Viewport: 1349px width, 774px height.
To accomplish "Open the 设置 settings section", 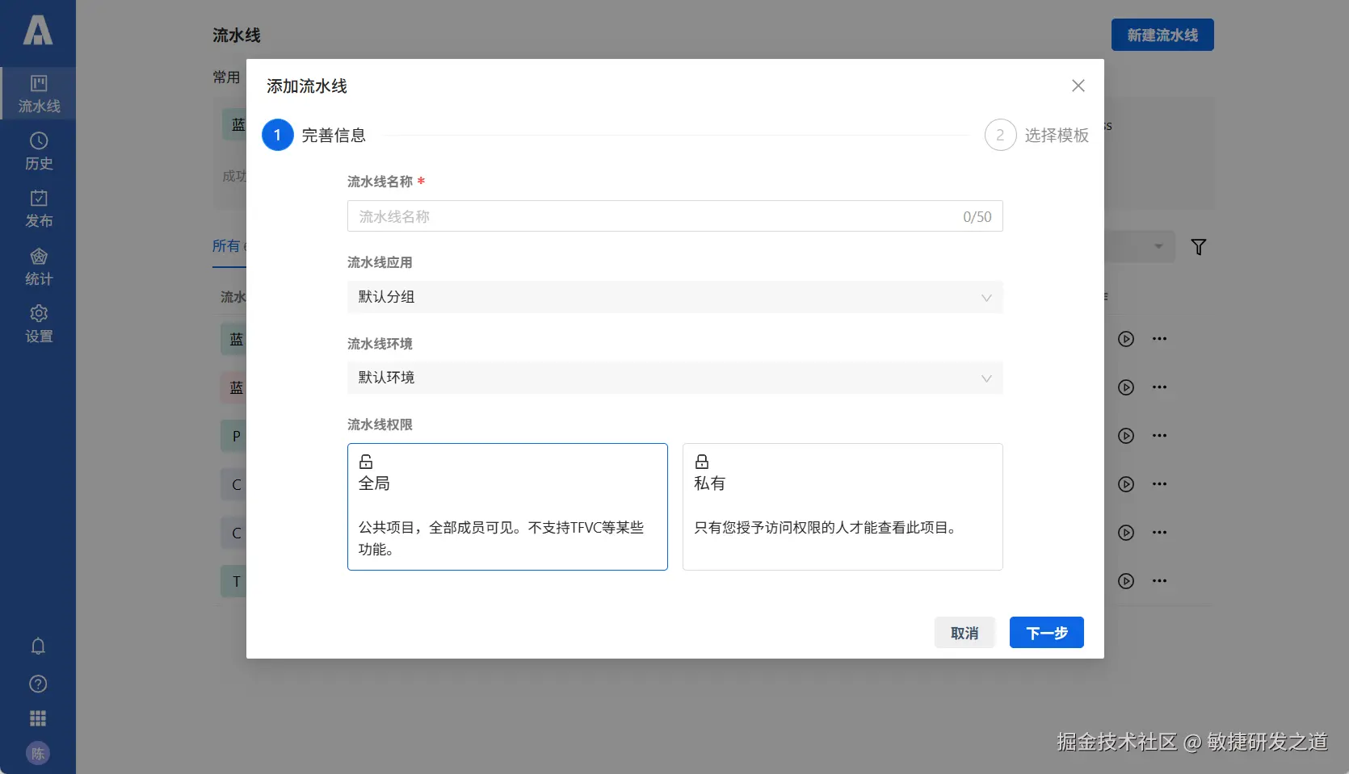I will click(38, 324).
